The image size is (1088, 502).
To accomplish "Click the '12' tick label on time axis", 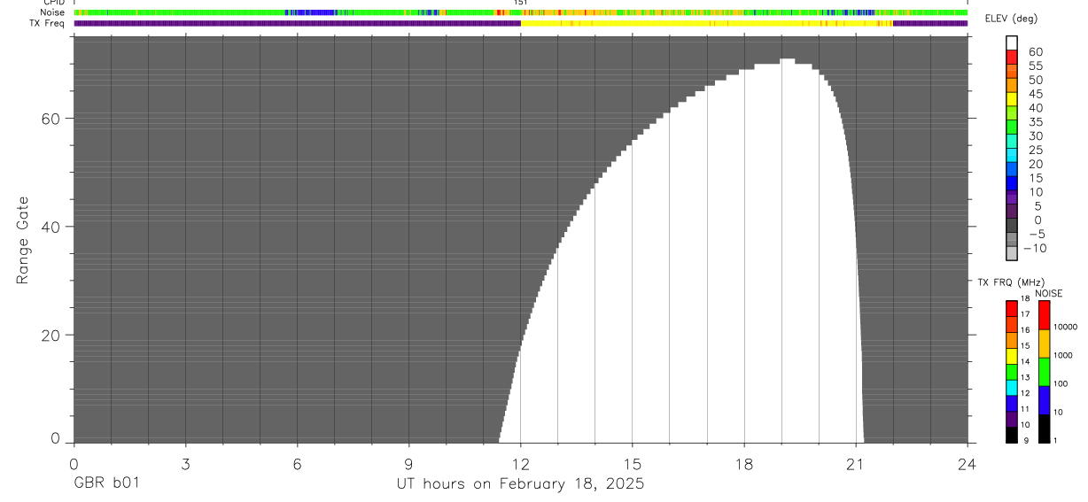I will (x=520, y=463).
